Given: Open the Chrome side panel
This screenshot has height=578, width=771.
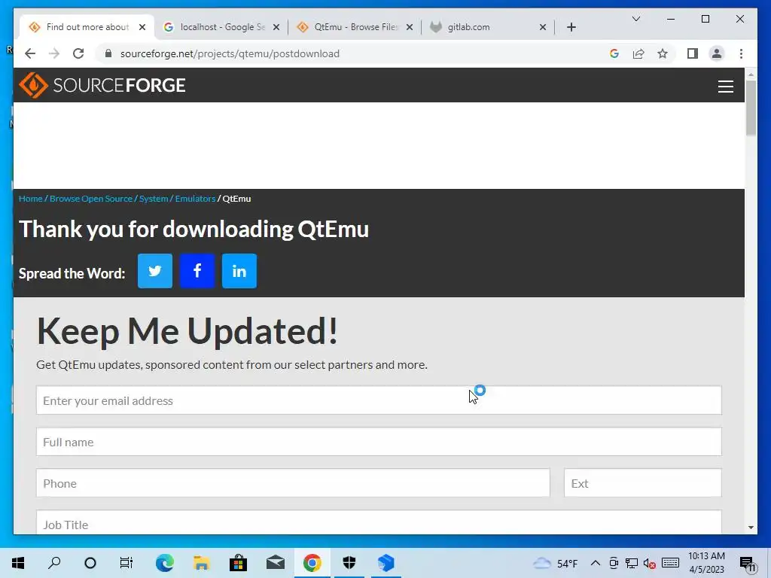Looking at the screenshot, I should pos(693,53).
